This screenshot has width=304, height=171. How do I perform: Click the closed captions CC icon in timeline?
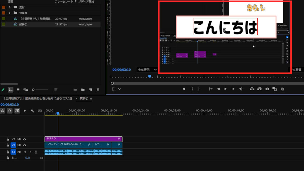pyautogui.click(x=40, y=111)
